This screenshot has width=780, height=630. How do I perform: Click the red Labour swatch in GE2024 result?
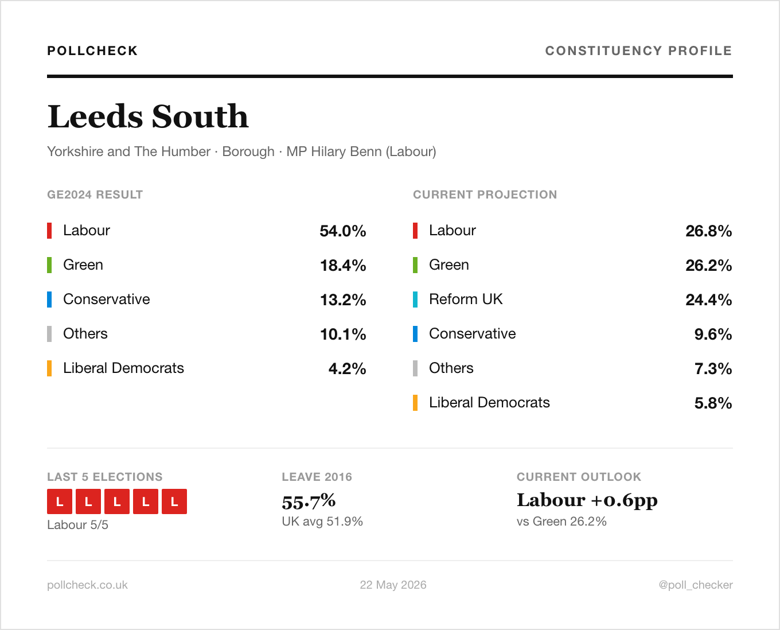(49, 231)
